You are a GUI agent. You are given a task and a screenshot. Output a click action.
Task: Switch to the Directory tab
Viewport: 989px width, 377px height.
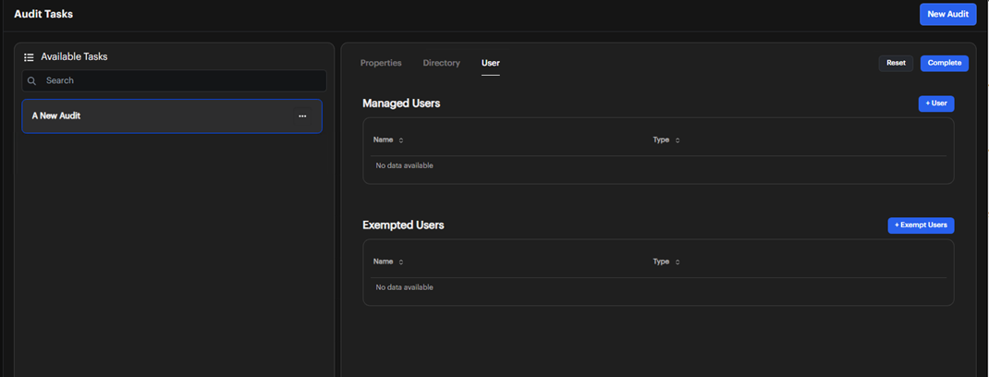(442, 63)
